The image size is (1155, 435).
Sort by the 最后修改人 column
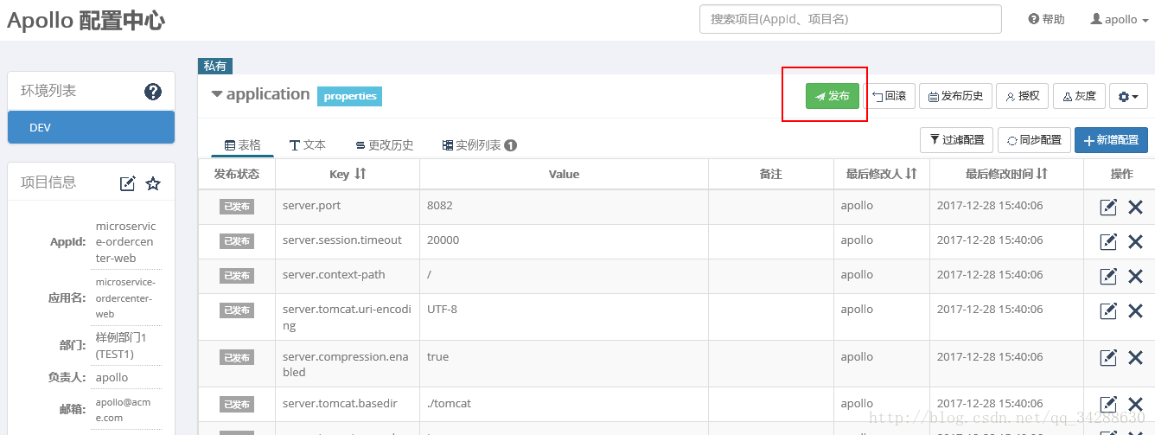tap(910, 174)
